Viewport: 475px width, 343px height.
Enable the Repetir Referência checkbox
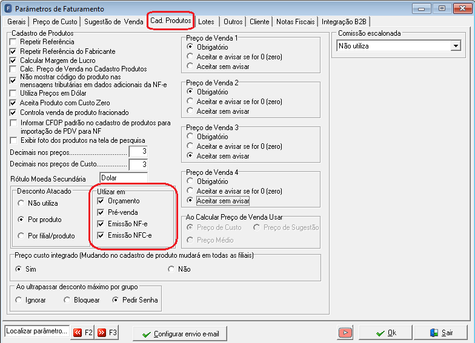13,42
